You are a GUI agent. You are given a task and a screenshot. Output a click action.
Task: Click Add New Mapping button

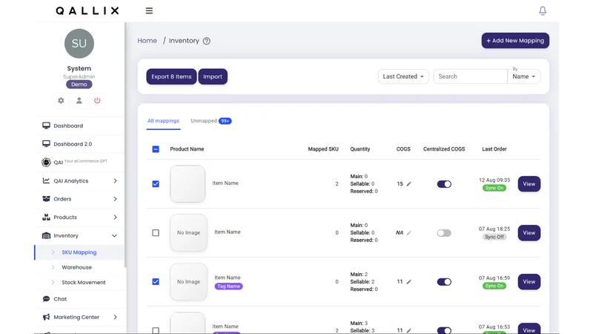(515, 41)
